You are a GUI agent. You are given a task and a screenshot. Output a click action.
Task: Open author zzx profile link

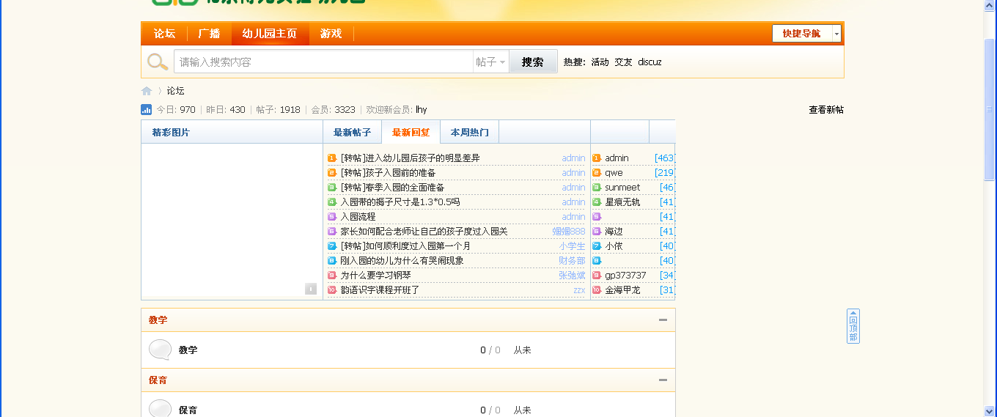tap(579, 290)
